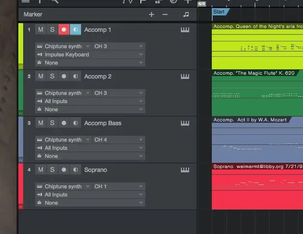This screenshot has width=303, height=234.
Task: Mute the Accomp Bass track
Action: click(41, 123)
